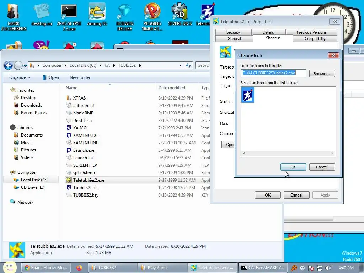Select Shortcut tab
364x273 pixels.
point(273,38)
